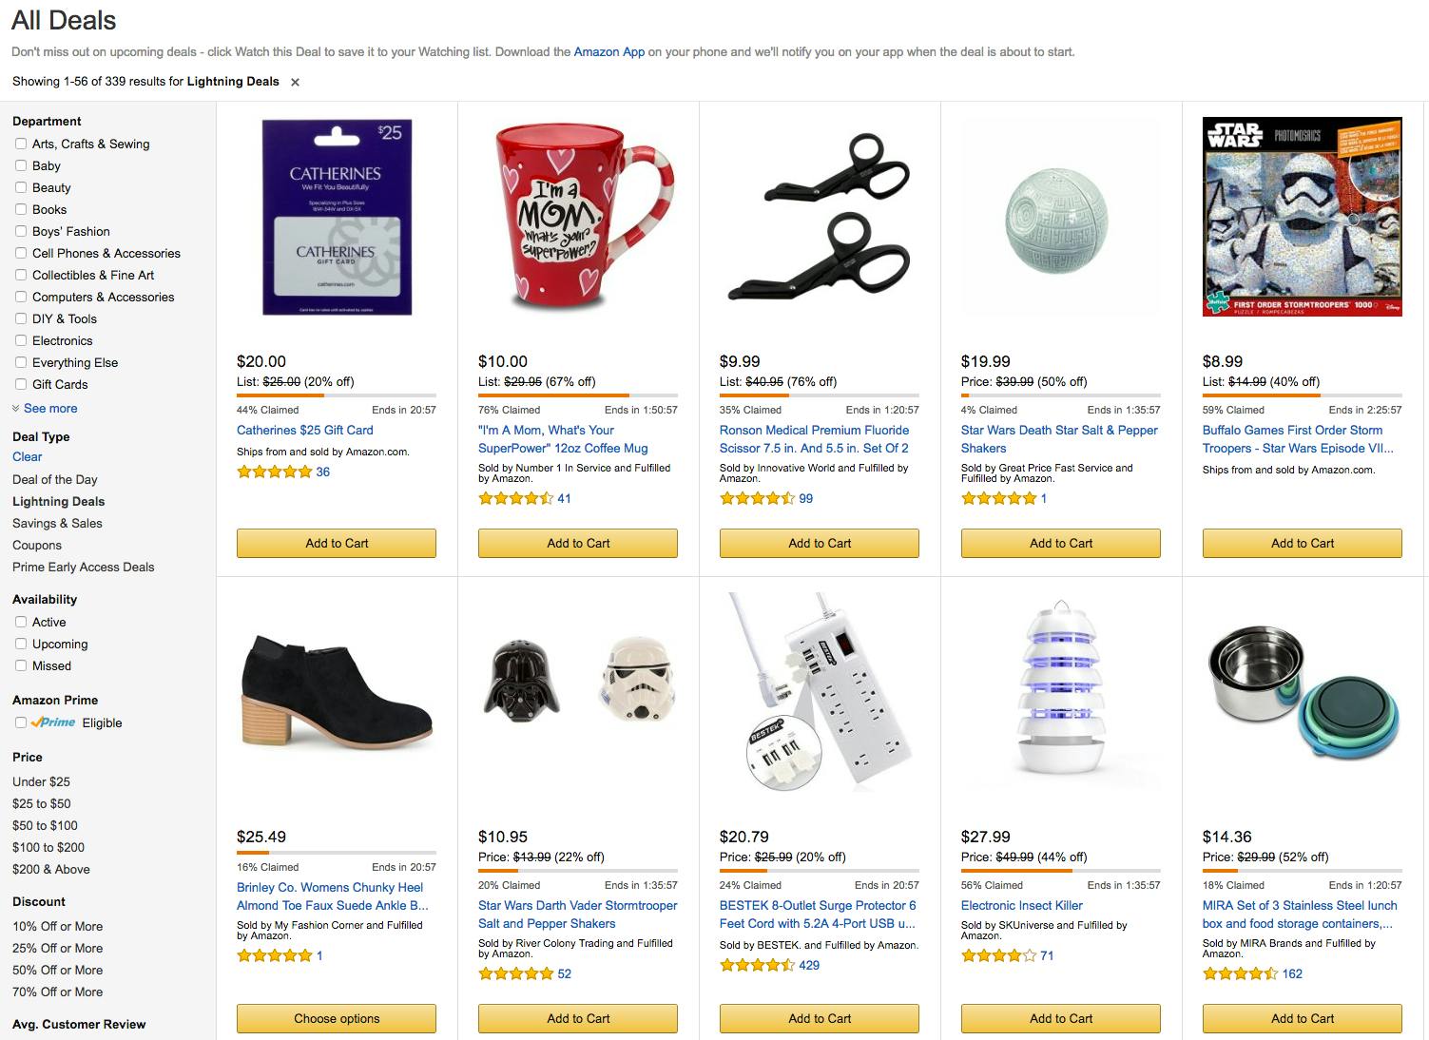Toggle the Prime Eligible checkbox

point(21,722)
